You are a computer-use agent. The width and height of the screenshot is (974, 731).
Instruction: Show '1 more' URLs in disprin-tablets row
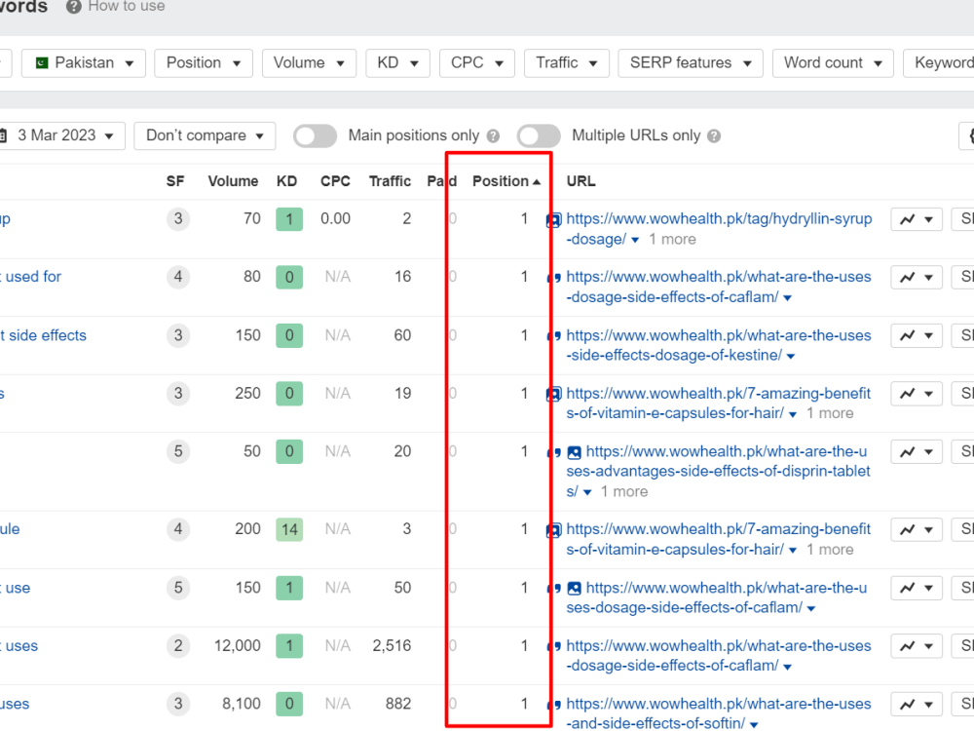[623, 491]
